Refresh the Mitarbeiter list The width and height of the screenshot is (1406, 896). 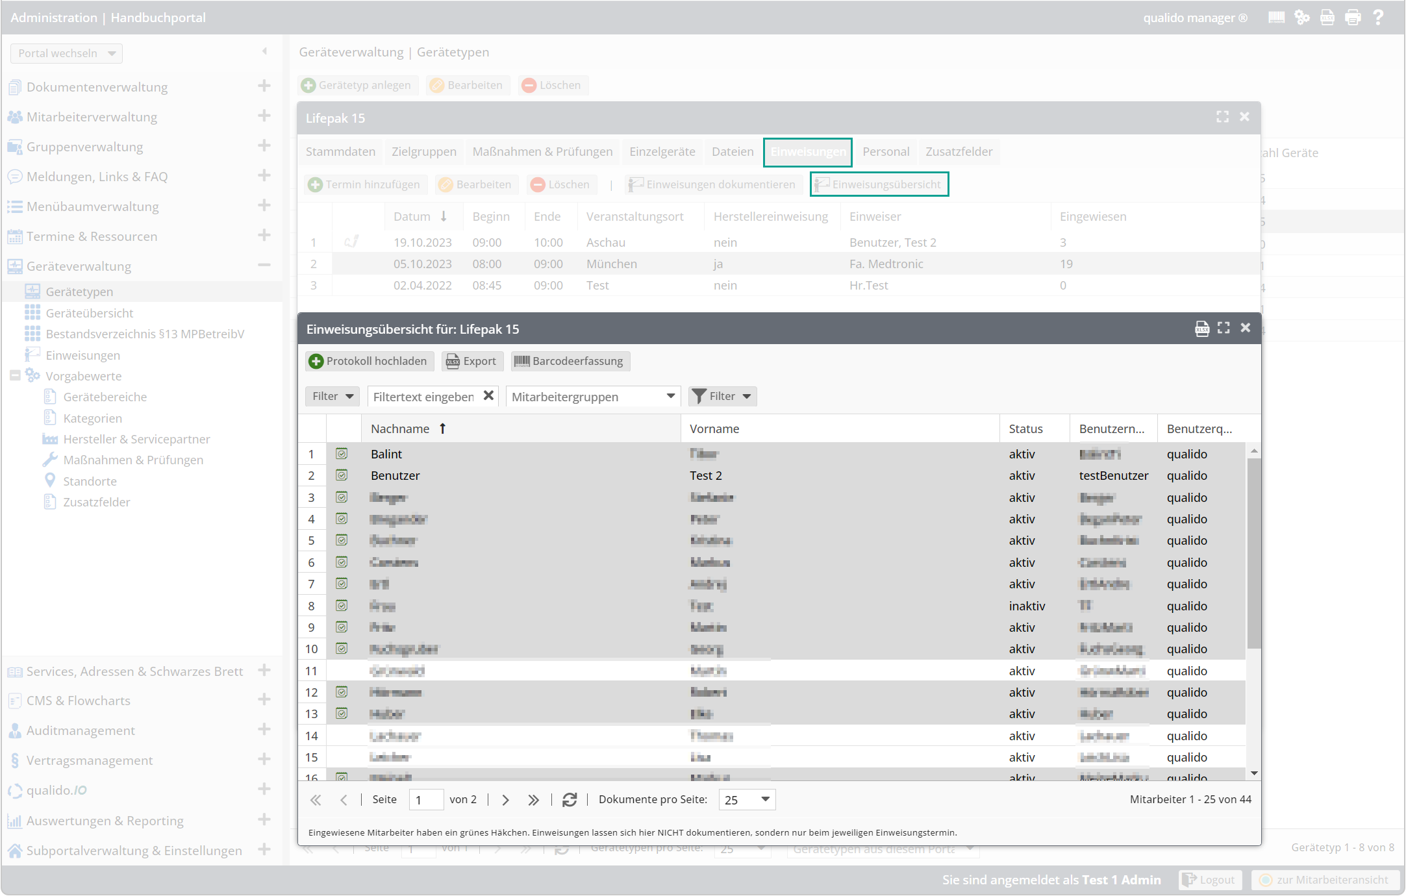570,800
